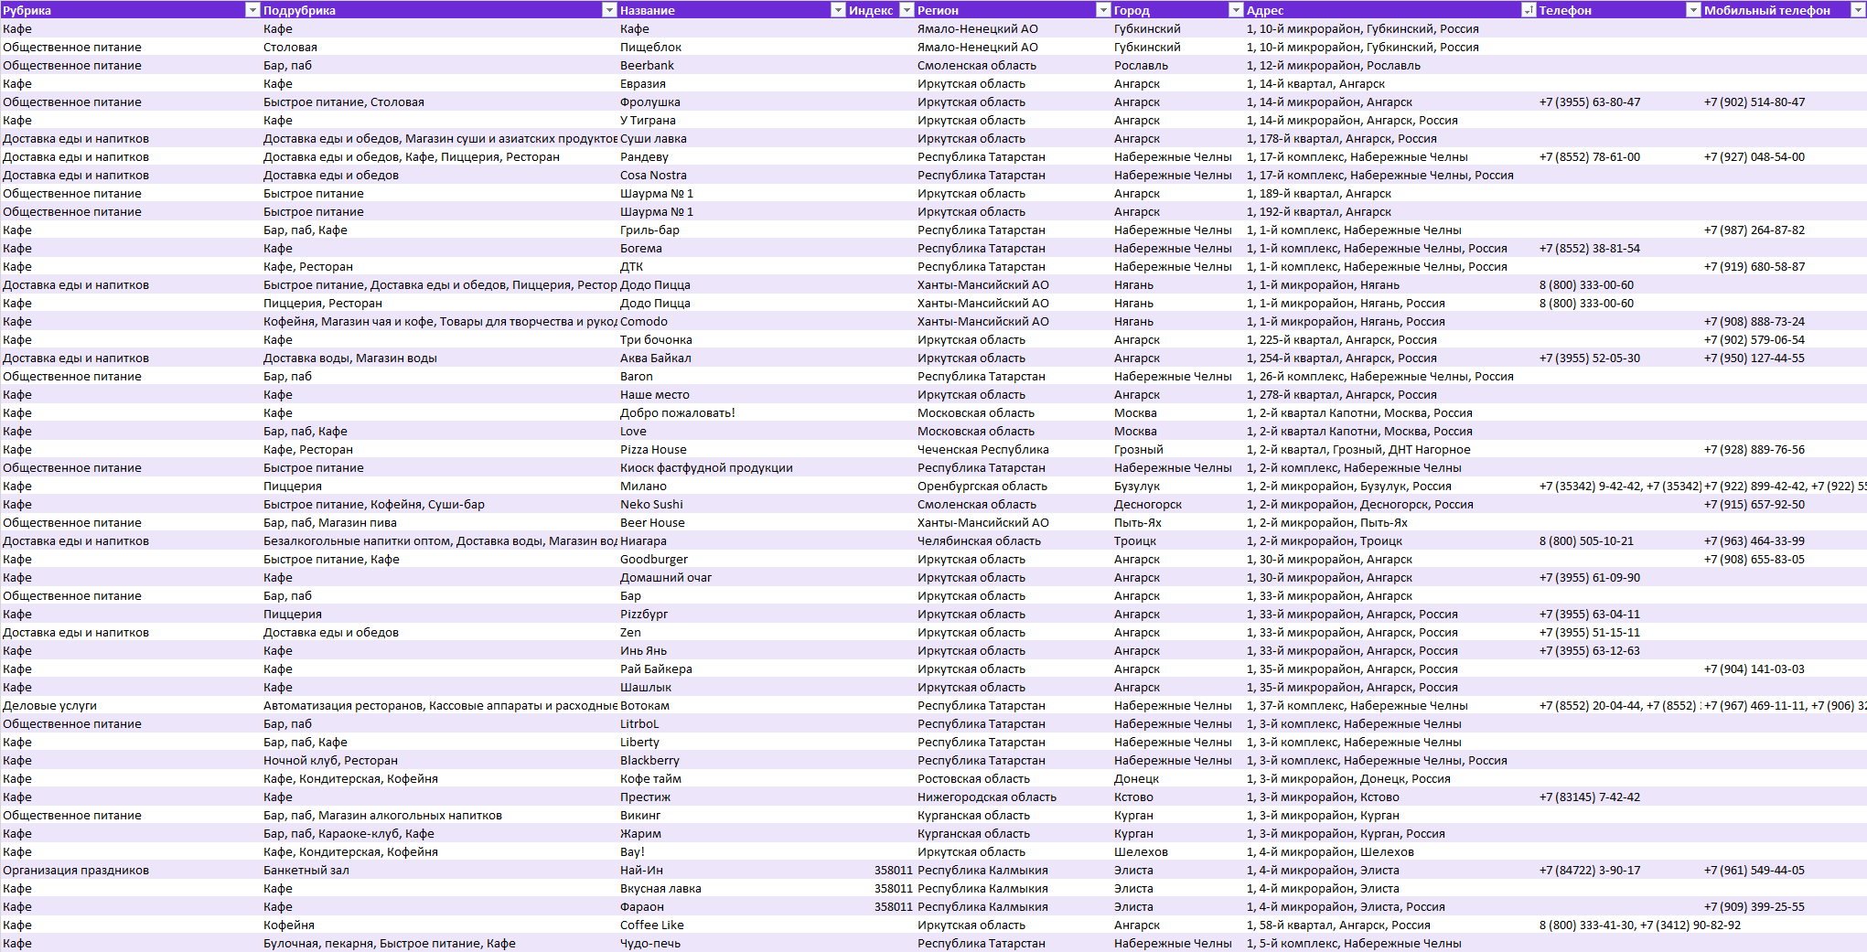Image resolution: width=1867 pixels, height=952 pixels.
Task: Select the cell with name Рай Байкера
Action: 732,669
